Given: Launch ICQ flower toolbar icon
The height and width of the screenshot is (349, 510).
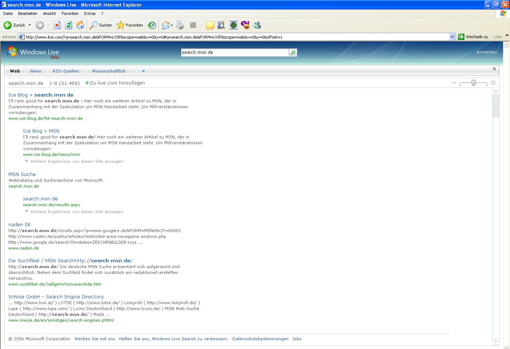Looking at the screenshot, I should click(x=233, y=25).
